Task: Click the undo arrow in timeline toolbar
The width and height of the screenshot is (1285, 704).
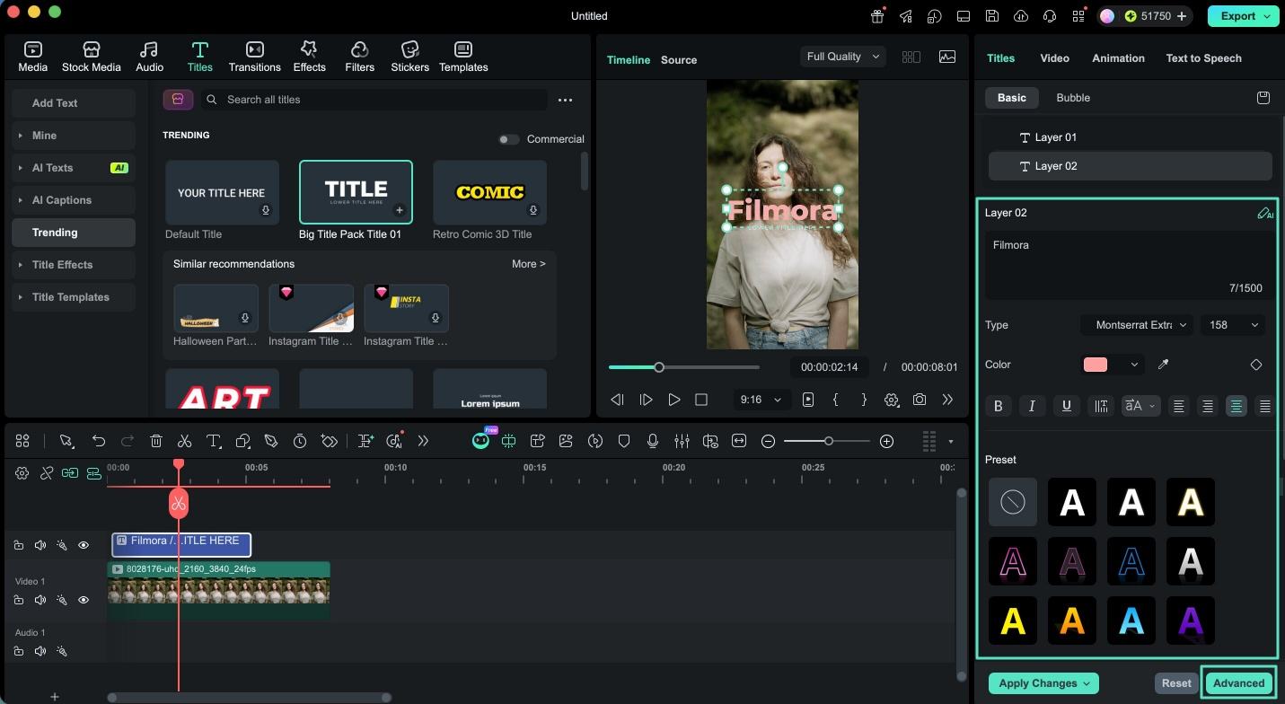Action: coord(99,441)
